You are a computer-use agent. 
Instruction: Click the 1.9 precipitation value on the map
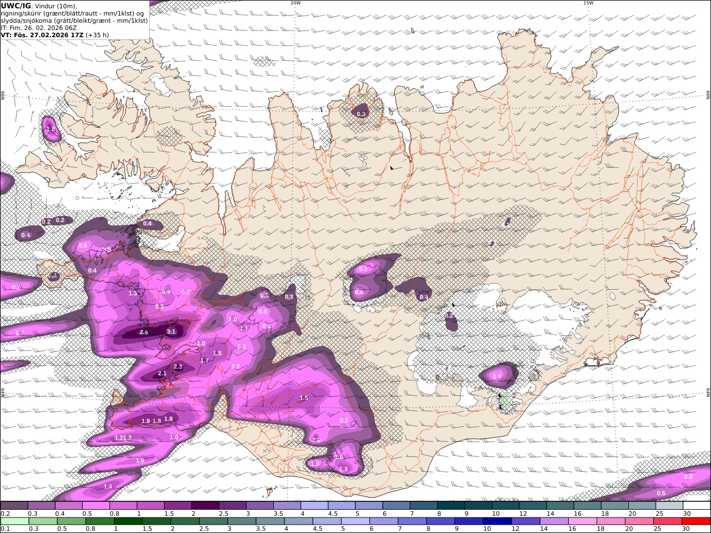(x=146, y=421)
